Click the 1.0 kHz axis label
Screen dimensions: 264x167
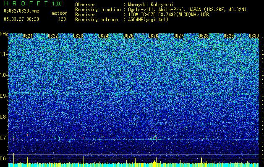pyautogui.click(x=3, y=75)
